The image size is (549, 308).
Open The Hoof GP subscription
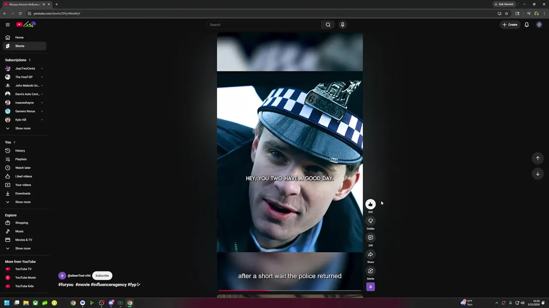(x=24, y=77)
